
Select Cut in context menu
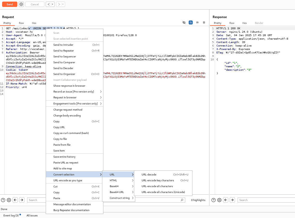click(74, 186)
